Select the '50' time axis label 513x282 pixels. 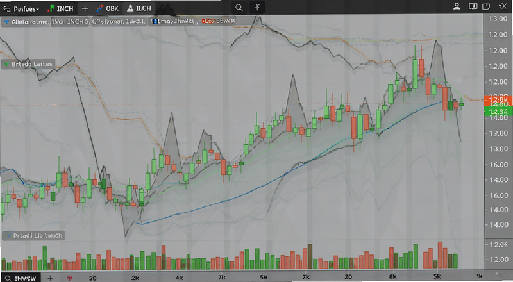coord(92,278)
